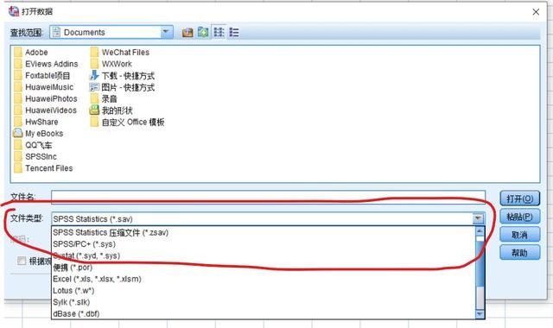The image size is (553, 328).
Task: Select the Tencent Files folder icon
Action: tap(18, 168)
